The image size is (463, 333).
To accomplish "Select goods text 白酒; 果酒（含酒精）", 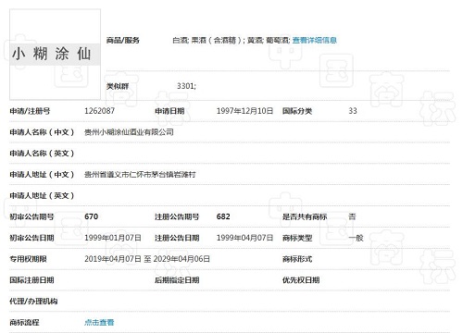I will (x=207, y=40).
